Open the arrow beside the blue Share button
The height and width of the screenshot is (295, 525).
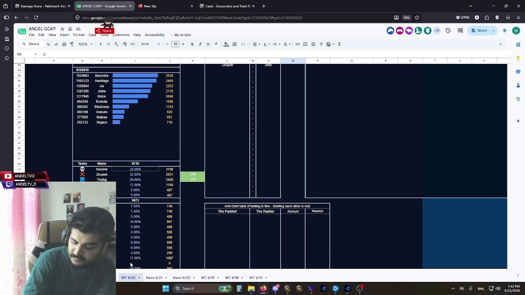(x=493, y=30)
